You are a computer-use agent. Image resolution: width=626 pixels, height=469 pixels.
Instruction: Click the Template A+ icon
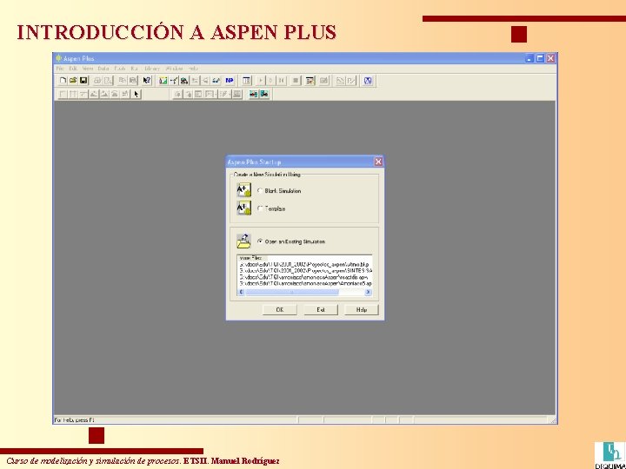coord(244,208)
